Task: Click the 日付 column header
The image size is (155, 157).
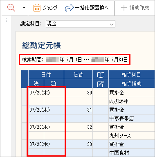Action: 46,75
